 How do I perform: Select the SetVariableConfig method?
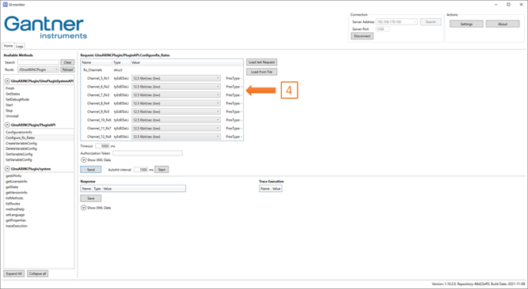point(19,160)
